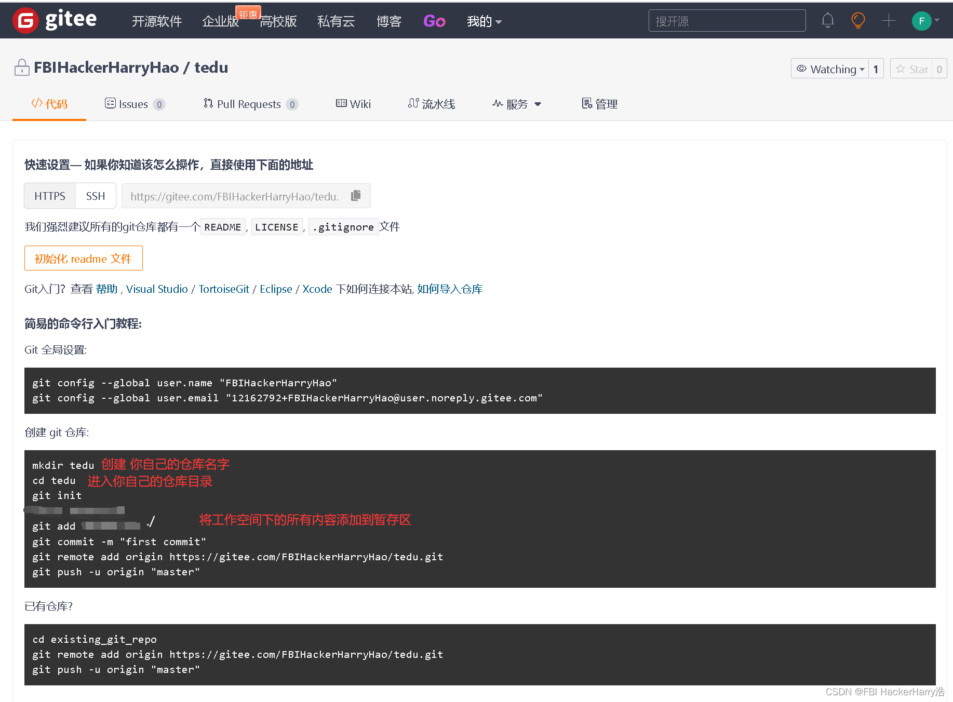Click the git commit -m "first commit" line
The height and width of the screenshot is (702, 953).
coord(119,542)
